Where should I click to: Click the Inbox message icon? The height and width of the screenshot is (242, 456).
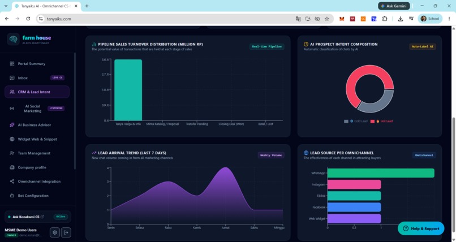[x=12, y=78]
